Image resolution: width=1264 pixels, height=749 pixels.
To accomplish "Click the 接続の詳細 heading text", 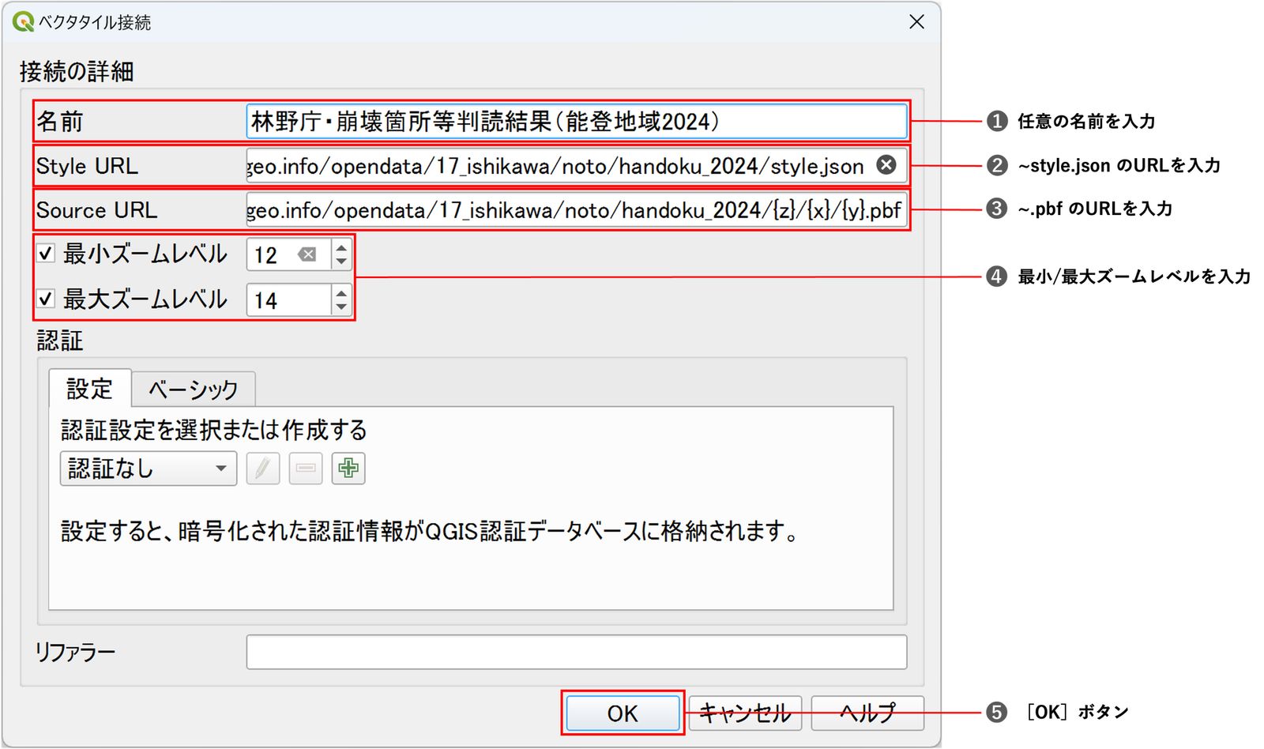I will (77, 71).
